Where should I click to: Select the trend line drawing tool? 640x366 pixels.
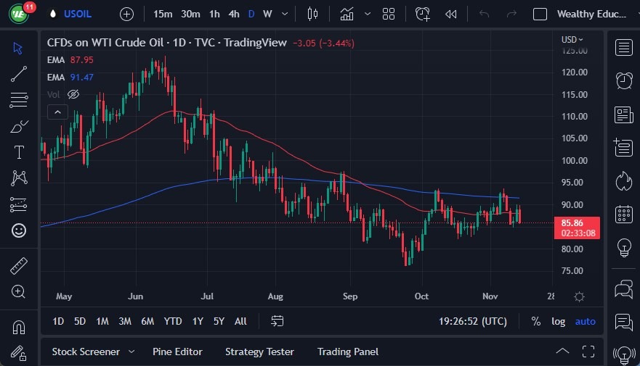pos(19,73)
